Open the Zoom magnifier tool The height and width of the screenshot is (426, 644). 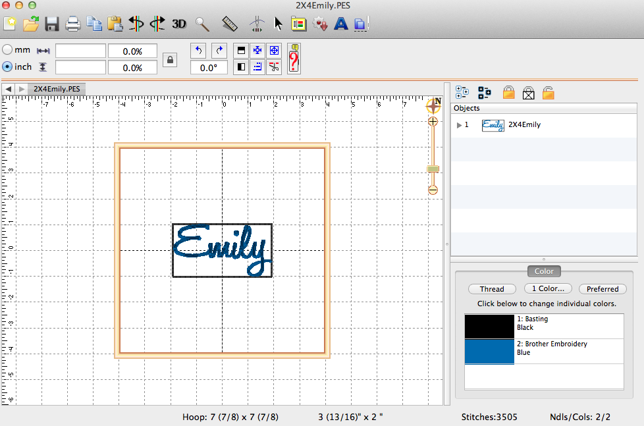202,24
